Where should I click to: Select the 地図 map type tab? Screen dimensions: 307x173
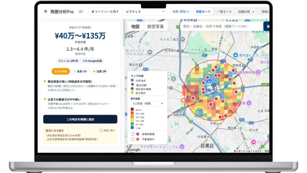tap(135, 26)
